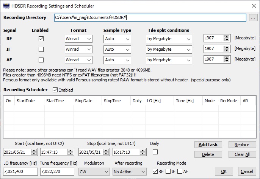Decrease IF megabyte split size with down arrow
The width and height of the screenshot is (260, 179).
227,50
